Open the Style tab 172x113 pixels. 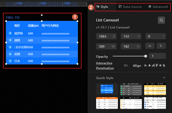coord(102,7)
